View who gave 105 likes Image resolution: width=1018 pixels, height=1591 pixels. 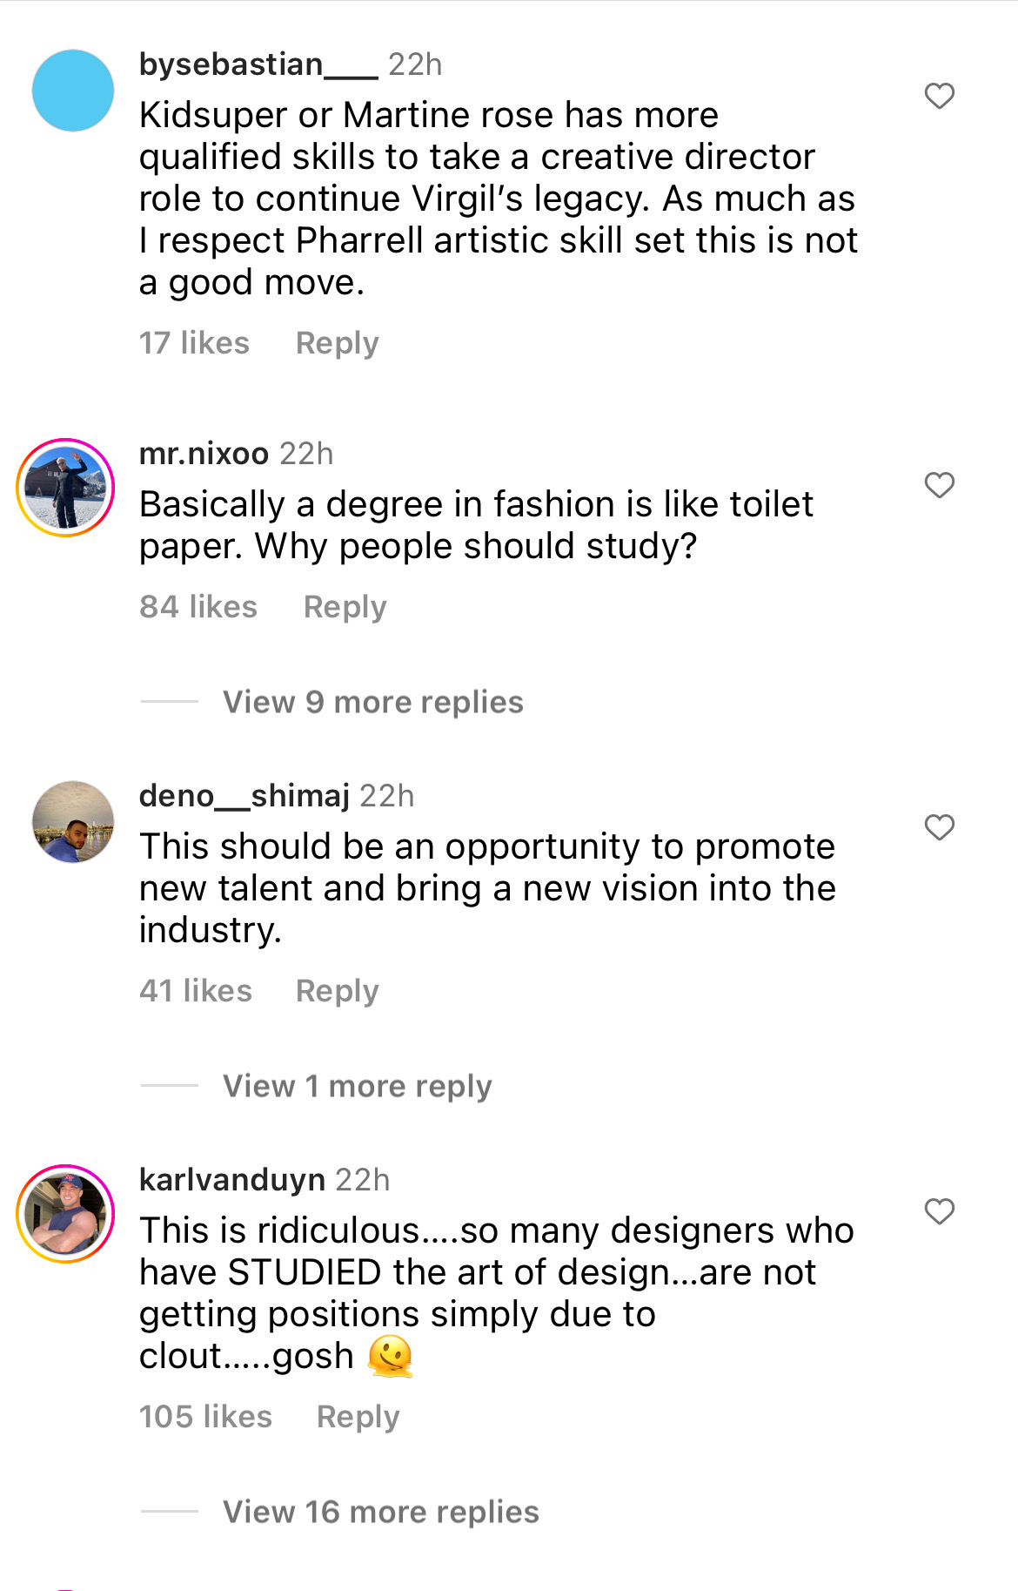(x=205, y=1417)
